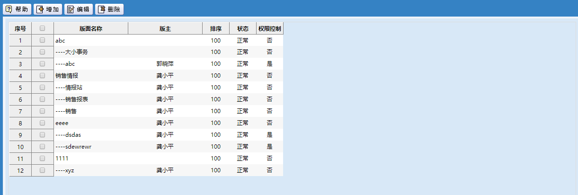The height and width of the screenshot is (195, 578).
Task: Select checkbox of row 3 ----abc
Action: (43, 64)
